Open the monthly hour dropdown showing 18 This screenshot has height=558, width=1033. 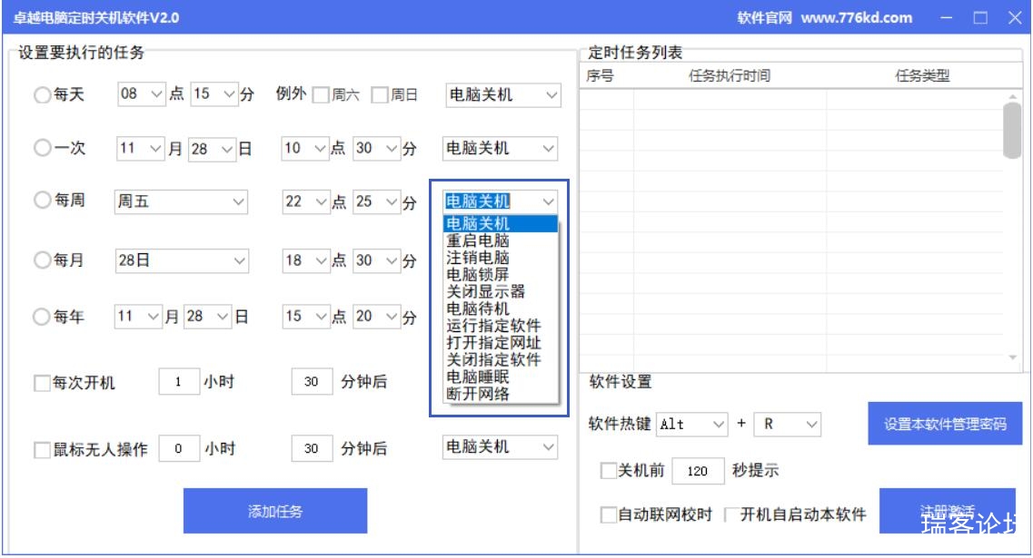(305, 260)
